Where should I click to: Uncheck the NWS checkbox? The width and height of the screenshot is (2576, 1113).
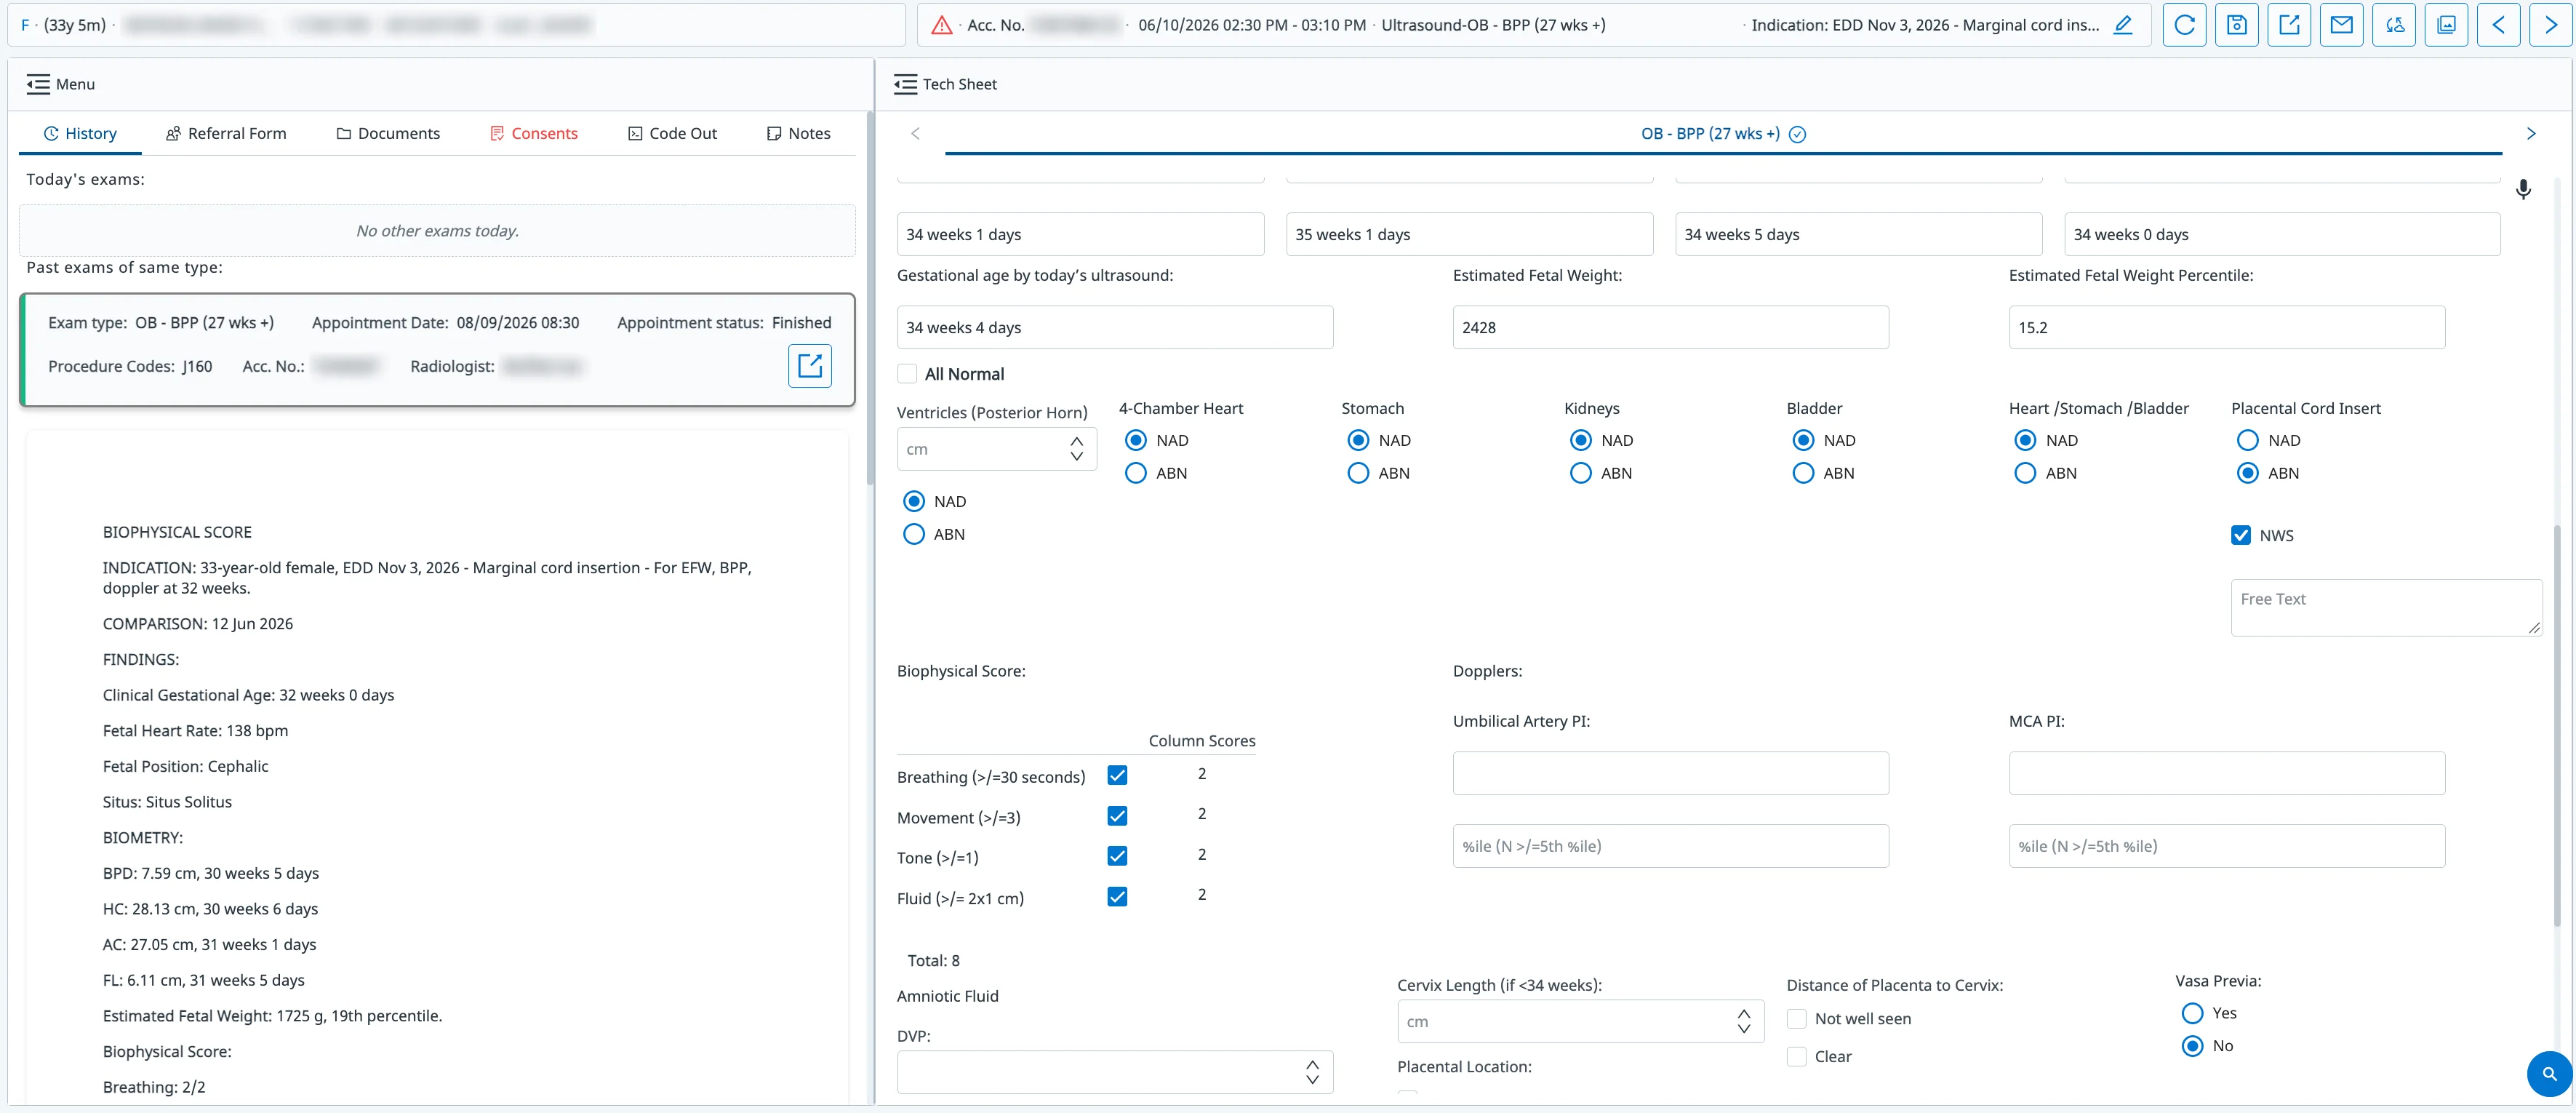click(x=2241, y=535)
